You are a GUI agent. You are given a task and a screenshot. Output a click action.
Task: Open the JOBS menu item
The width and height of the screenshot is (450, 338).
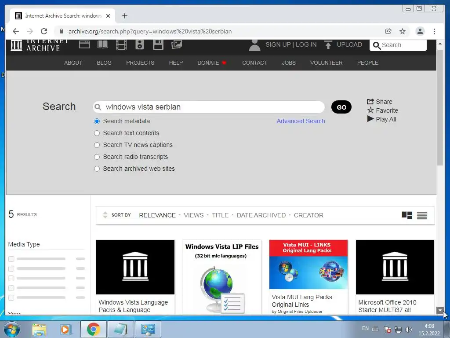289,62
